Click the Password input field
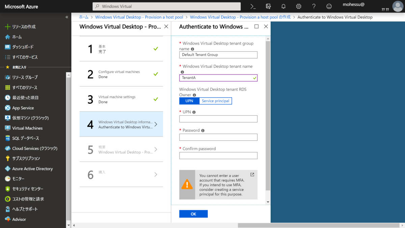 [x=218, y=137]
